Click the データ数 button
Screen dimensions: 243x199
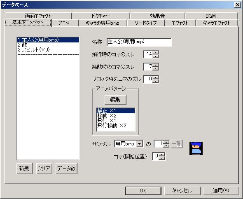coord(66,169)
